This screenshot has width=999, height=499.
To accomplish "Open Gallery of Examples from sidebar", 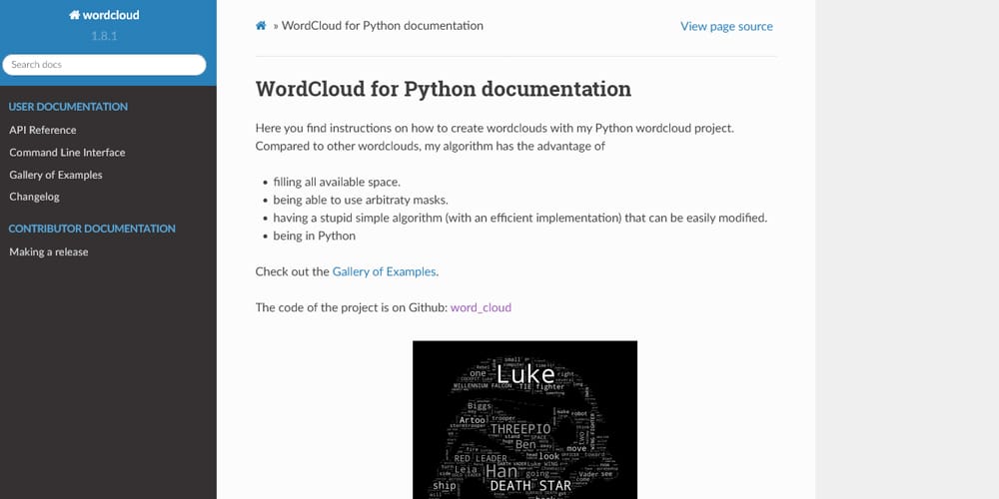I will 56,175.
